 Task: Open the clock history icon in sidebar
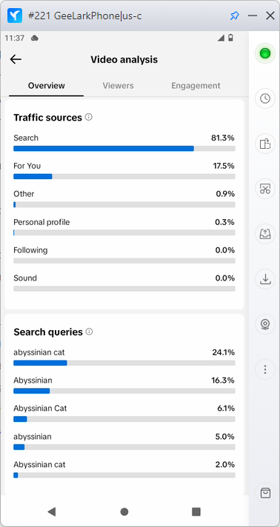coord(265,98)
